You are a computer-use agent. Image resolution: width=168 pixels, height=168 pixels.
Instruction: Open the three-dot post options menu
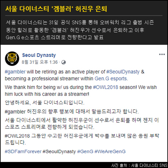pyautogui.click(x=162, y=54)
